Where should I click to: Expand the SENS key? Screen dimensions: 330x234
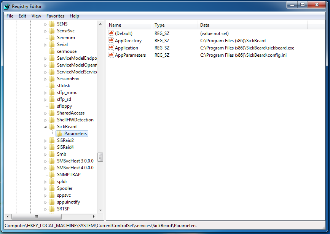(x=45, y=24)
